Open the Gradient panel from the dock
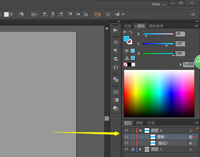The height and width of the screenshot is (157, 200). (116, 100)
